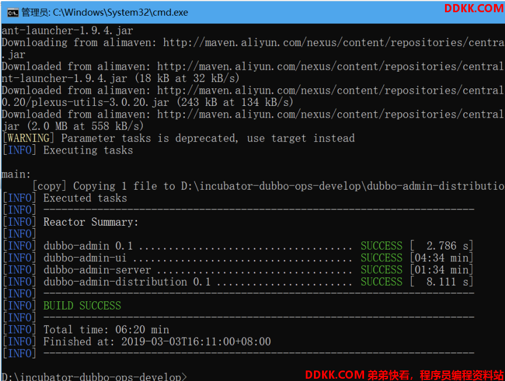Click SUCCESS status on dubbo-admin-distribution row
Screen dimensions: 505x381
pos(381,282)
